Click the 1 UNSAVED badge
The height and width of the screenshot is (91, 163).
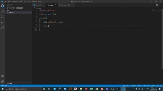point(19,8)
